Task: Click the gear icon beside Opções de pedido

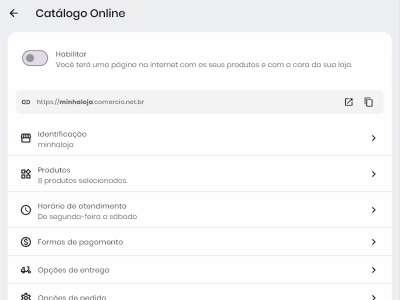Action: 25,295
